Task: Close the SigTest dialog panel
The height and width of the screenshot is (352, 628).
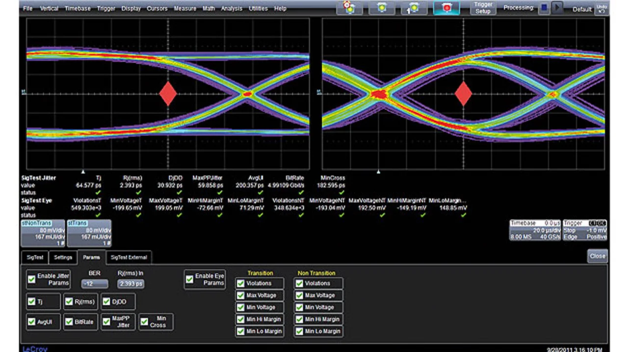Action: 597,256
